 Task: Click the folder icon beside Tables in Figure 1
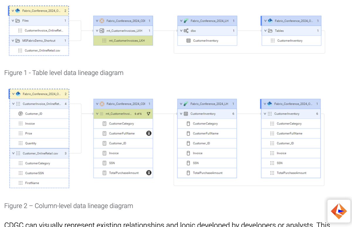(270, 31)
